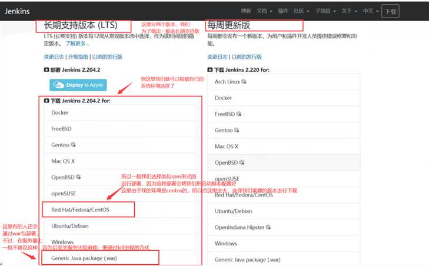Expand the 文档 navigation dropdown

(x=264, y=11)
